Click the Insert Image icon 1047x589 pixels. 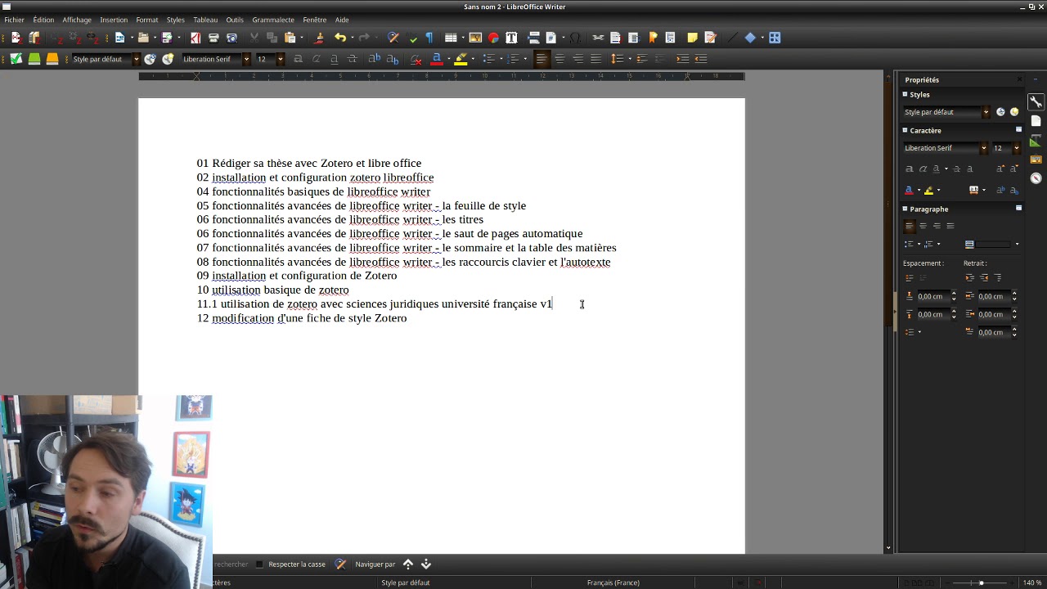click(475, 38)
